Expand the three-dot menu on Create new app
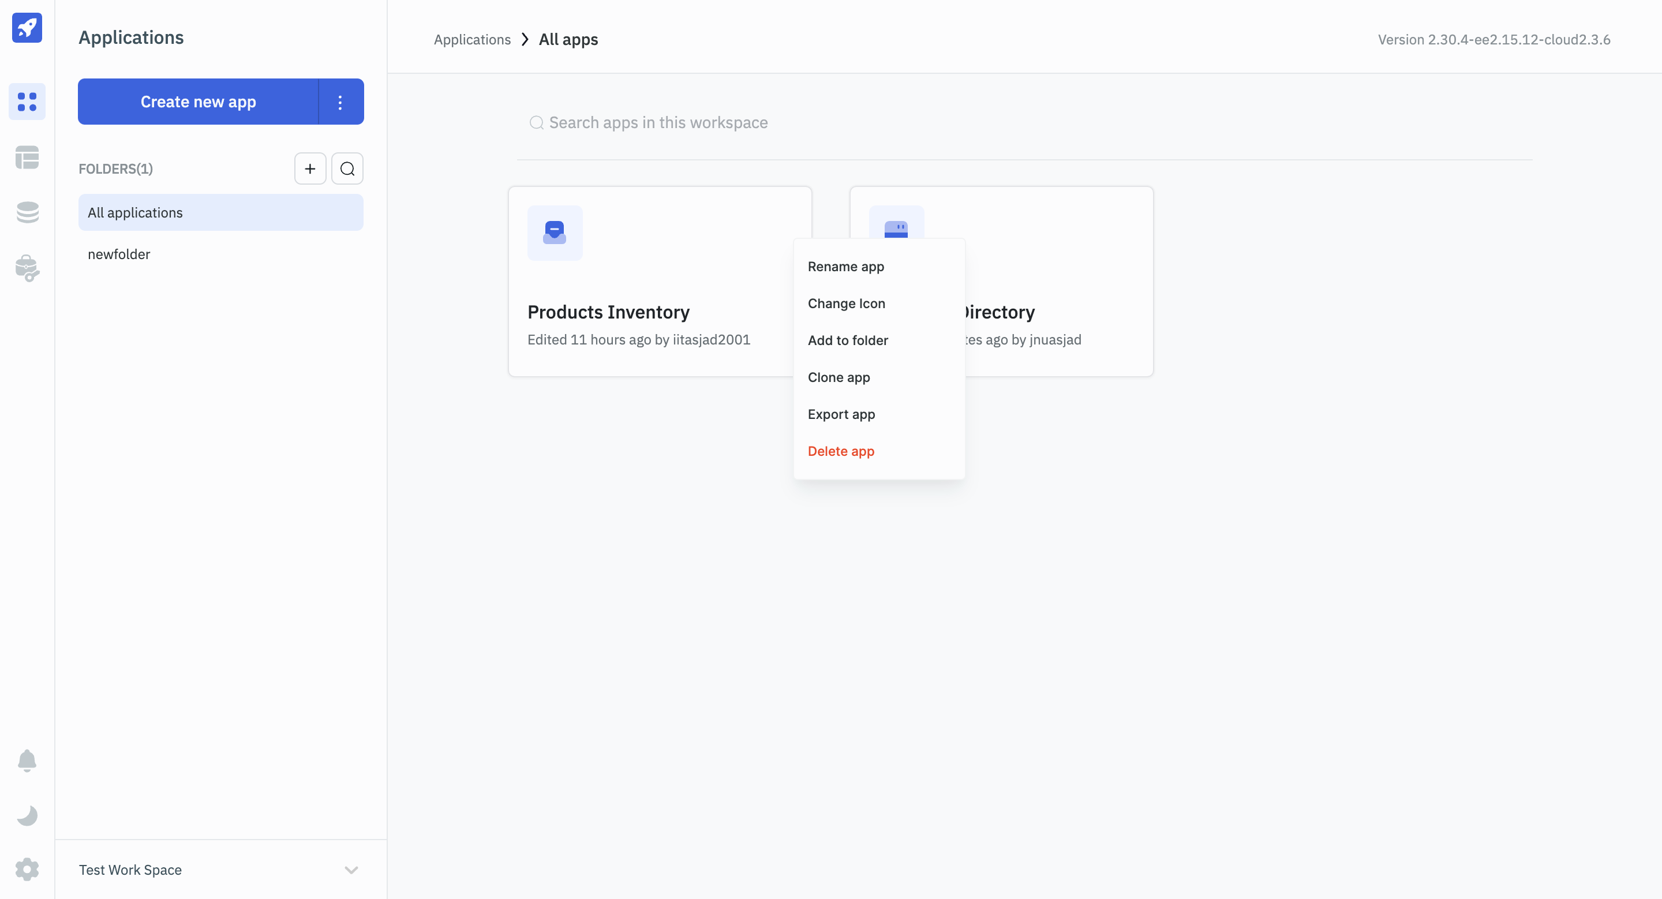Image resolution: width=1662 pixels, height=899 pixels. [341, 101]
